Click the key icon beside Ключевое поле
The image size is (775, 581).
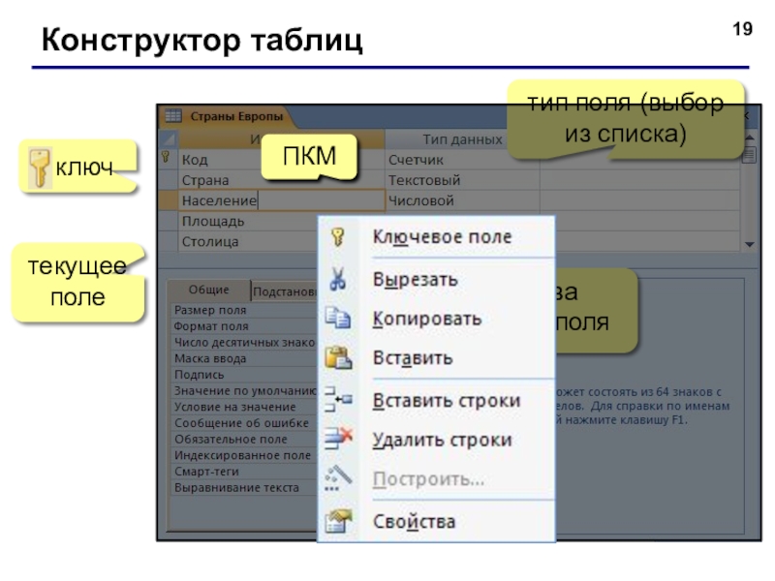(x=337, y=237)
